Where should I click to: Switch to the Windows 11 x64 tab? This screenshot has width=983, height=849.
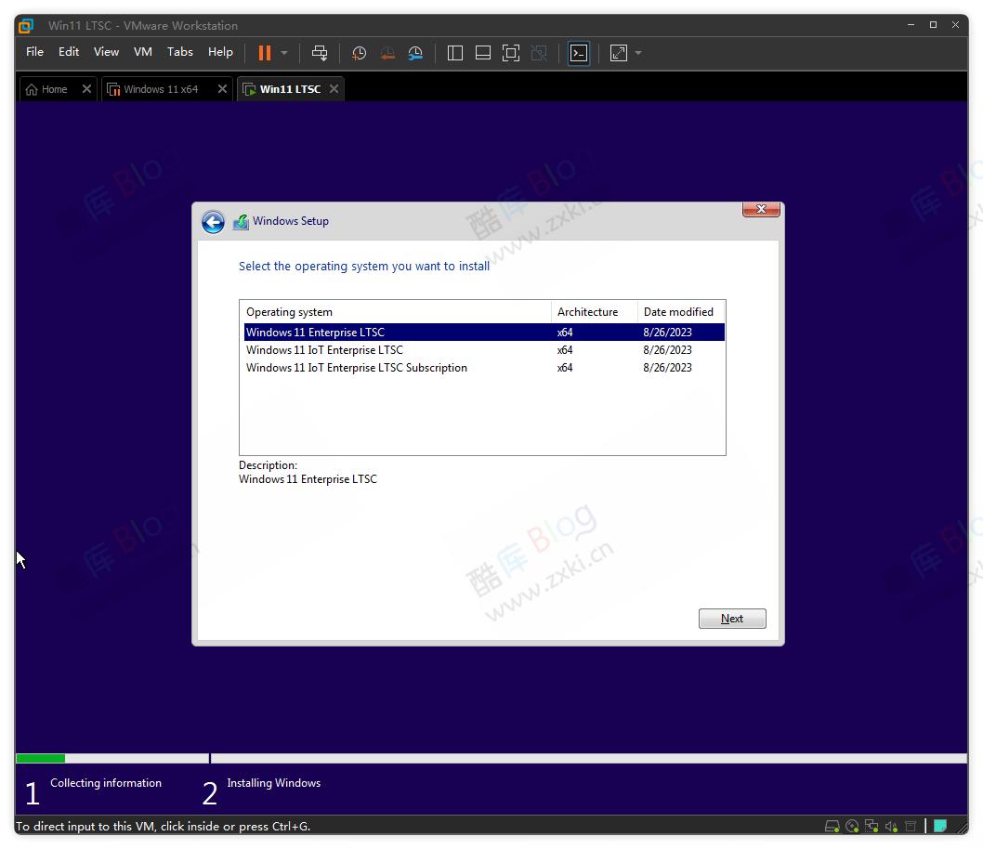163,88
